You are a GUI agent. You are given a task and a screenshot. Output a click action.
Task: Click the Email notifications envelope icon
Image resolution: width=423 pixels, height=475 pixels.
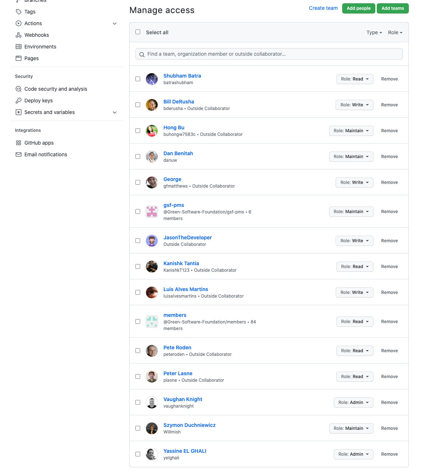click(19, 154)
